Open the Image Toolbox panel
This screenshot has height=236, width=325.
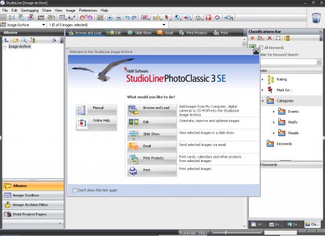pos(33,195)
